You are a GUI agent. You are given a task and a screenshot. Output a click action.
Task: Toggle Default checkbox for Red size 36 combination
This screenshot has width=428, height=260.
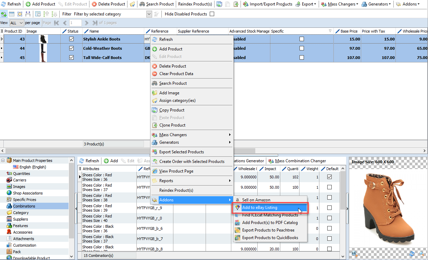coord(329,177)
